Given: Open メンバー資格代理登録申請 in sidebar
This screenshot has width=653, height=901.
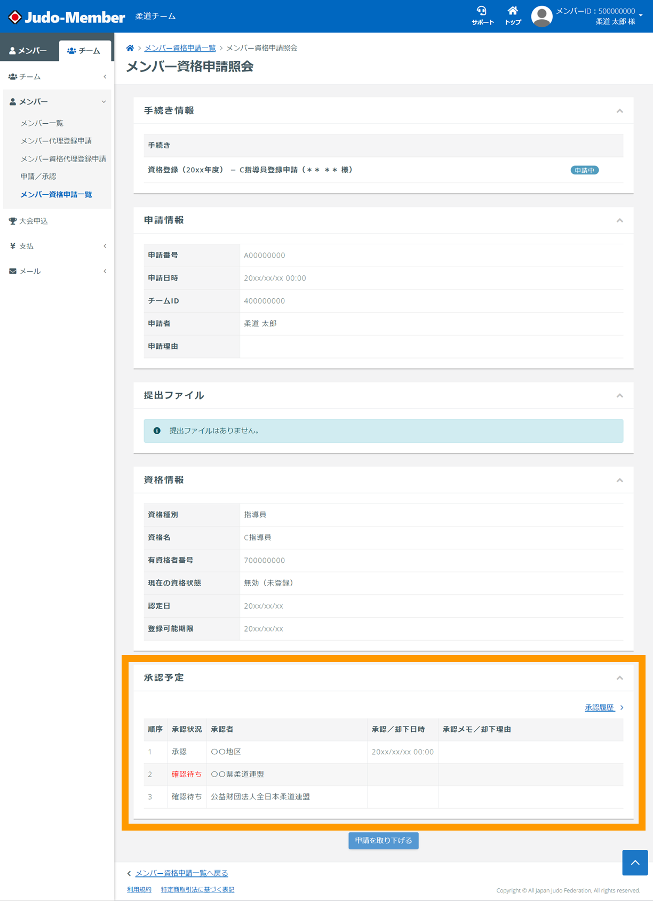Looking at the screenshot, I should click(63, 159).
